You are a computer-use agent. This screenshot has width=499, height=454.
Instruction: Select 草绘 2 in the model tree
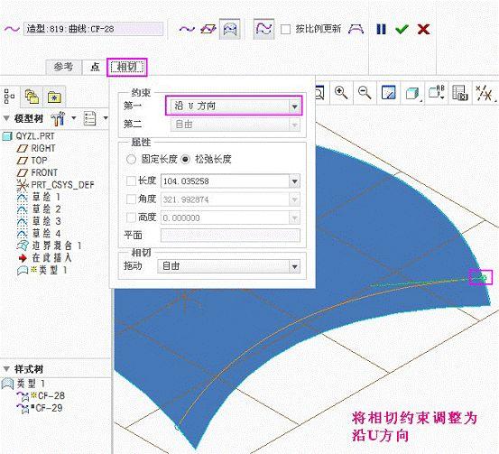[39, 209]
